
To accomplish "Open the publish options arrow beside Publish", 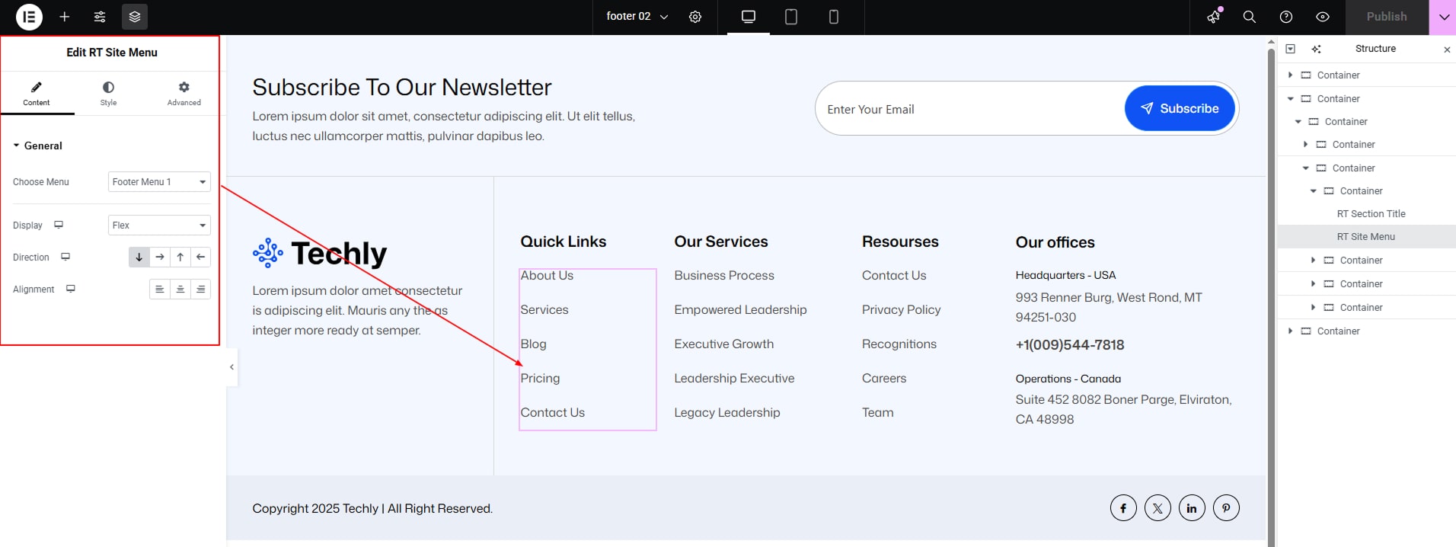I will click(x=1443, y=17).
